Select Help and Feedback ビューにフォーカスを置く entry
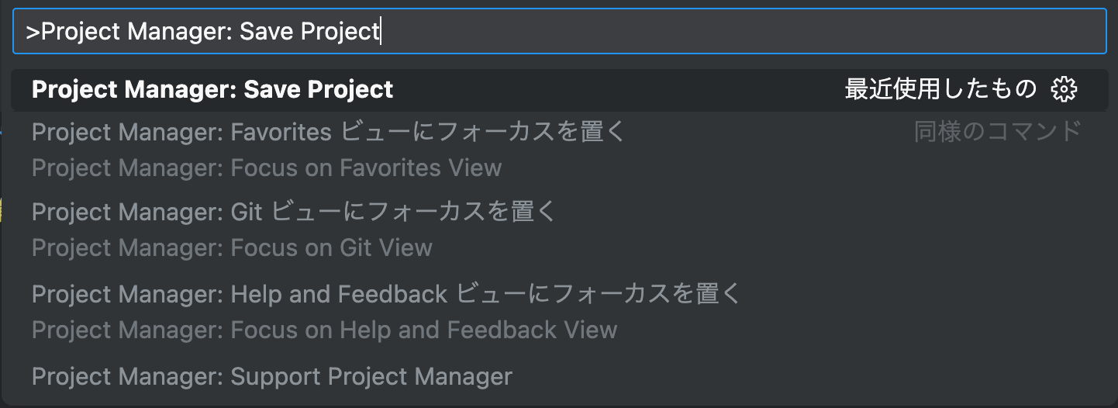1118x408 pixels. [x=386, y=294]
